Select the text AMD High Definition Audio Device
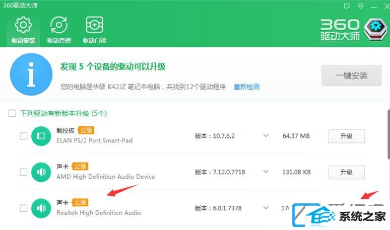The image size is (390, 230). click(x=106, y=176)
